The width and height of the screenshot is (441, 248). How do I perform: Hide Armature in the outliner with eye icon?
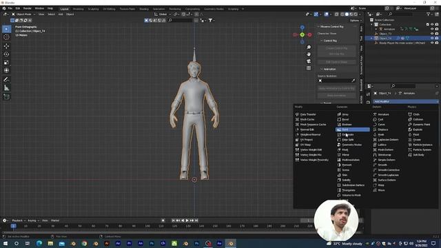[432, 29]
